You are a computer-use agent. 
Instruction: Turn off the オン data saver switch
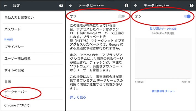[x=187, y=16]
